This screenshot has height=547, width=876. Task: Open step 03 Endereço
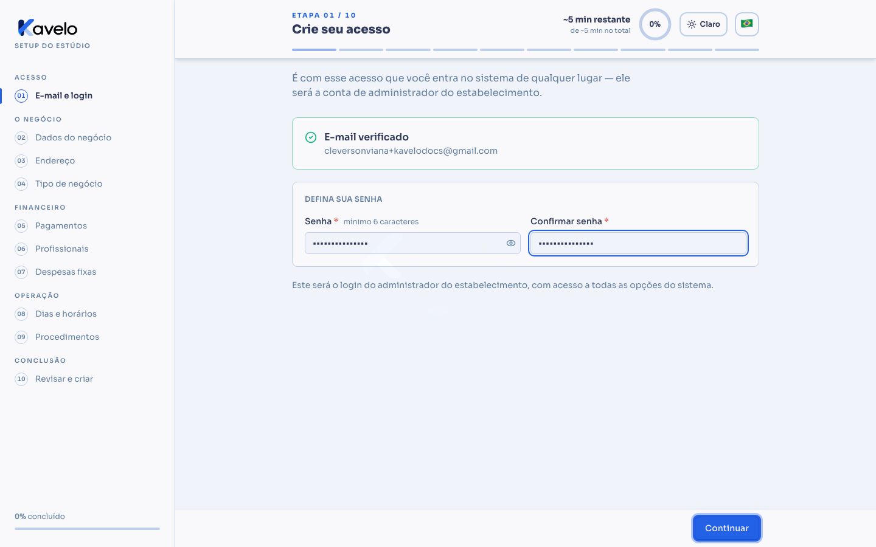pos(87,160)
